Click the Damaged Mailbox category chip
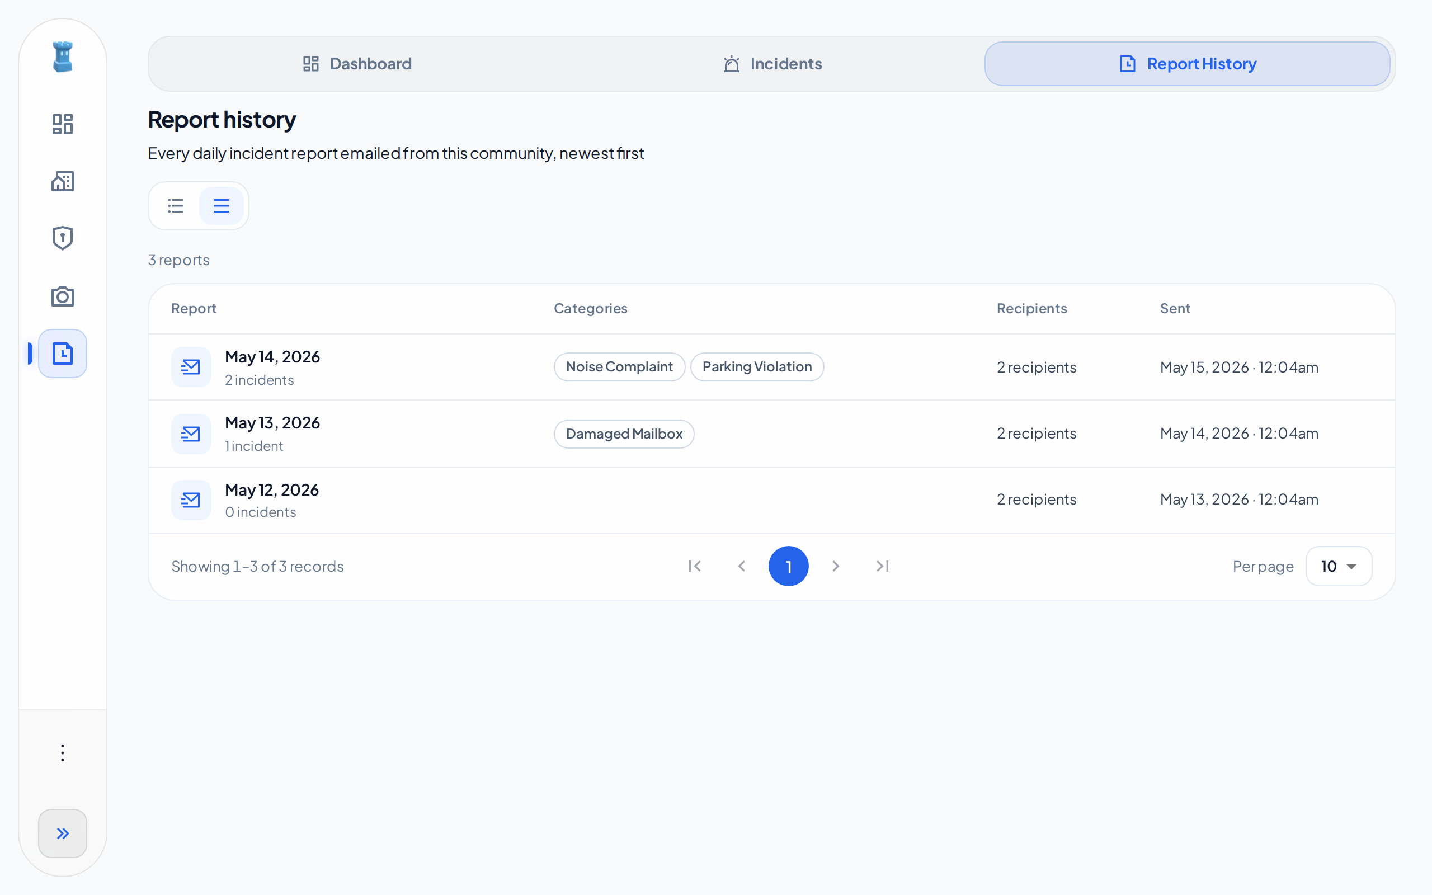Image resolution: width=1432 pixels, height=895 pixels. 624,434
